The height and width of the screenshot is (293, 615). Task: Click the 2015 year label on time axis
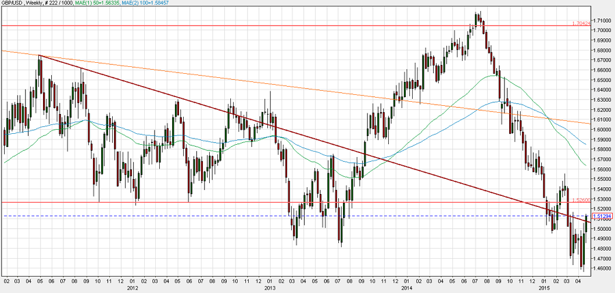point(545,288)
